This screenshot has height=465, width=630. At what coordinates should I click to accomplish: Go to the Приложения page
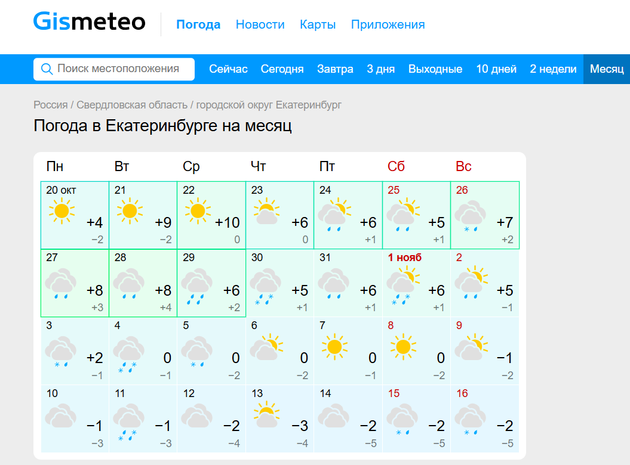388,24
